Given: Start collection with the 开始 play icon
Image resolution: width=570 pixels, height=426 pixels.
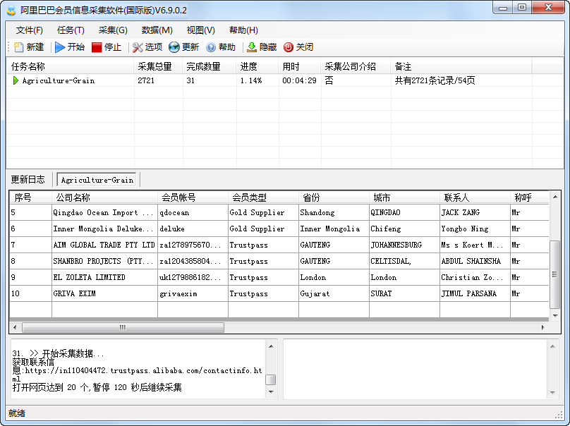Looking at the screenshot, I should click(x=60, y=47).
